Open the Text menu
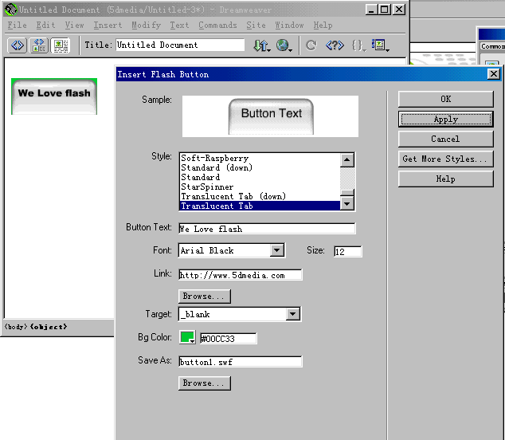 tap(179, 26)
